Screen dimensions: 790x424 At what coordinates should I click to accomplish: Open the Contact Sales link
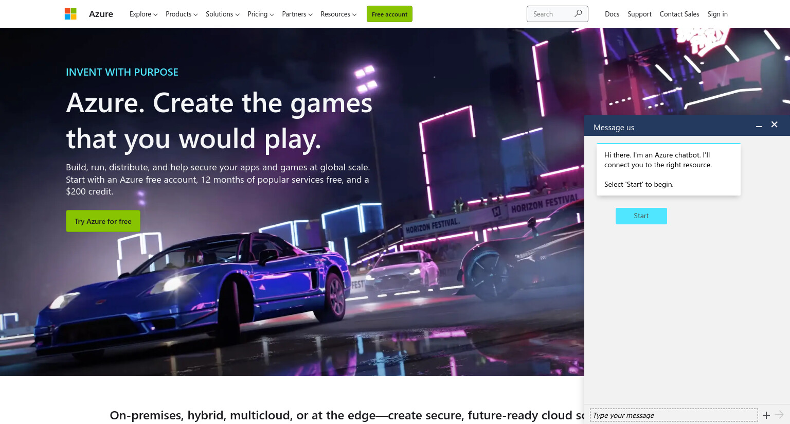pyautogui.click(x=679, y=14)
